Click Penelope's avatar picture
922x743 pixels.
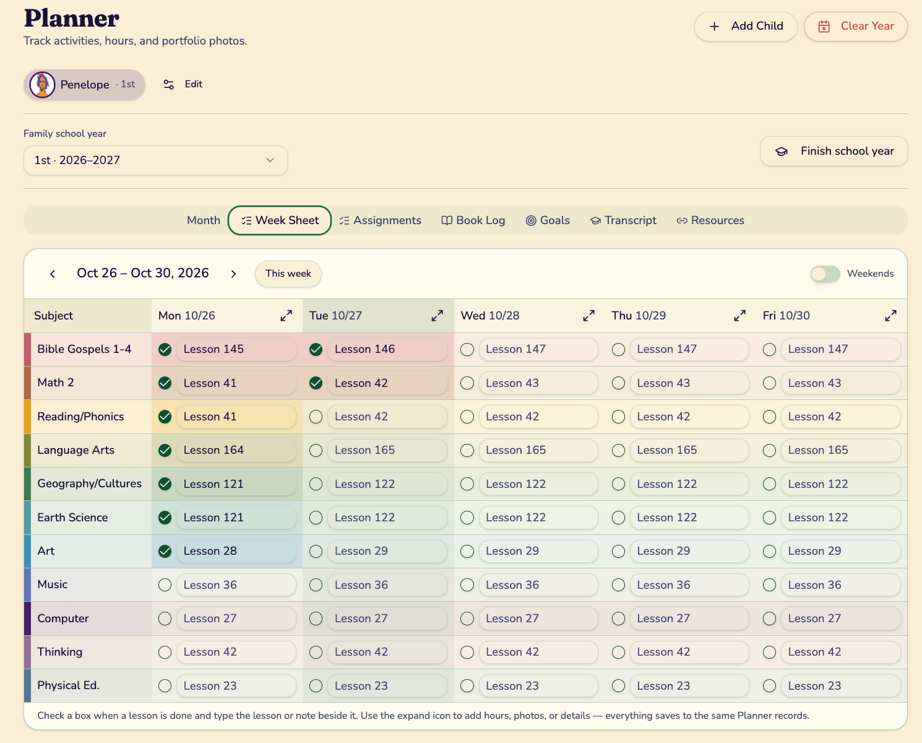42,85
